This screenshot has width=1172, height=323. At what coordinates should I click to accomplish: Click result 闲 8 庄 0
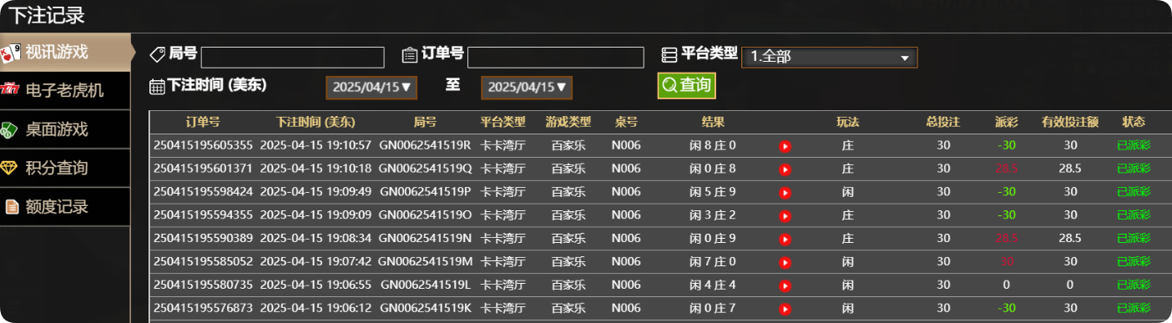[x=713, y=145]
